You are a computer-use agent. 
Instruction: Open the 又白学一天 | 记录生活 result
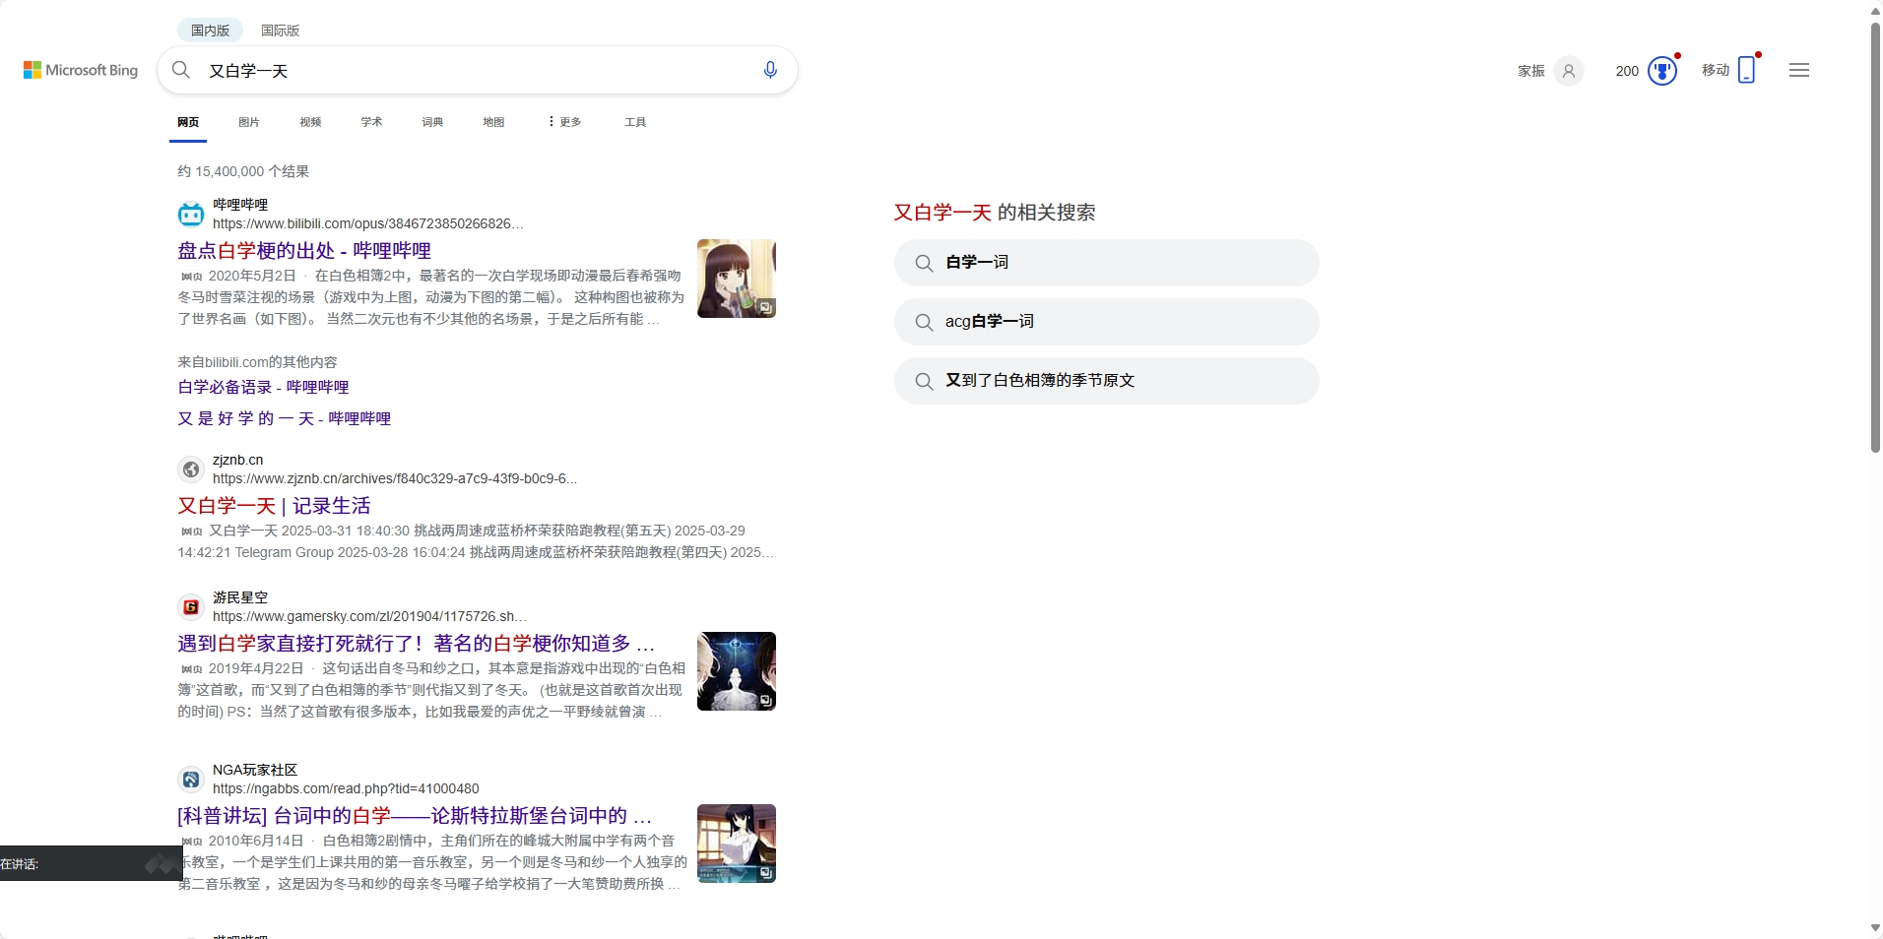coord(274,506)
